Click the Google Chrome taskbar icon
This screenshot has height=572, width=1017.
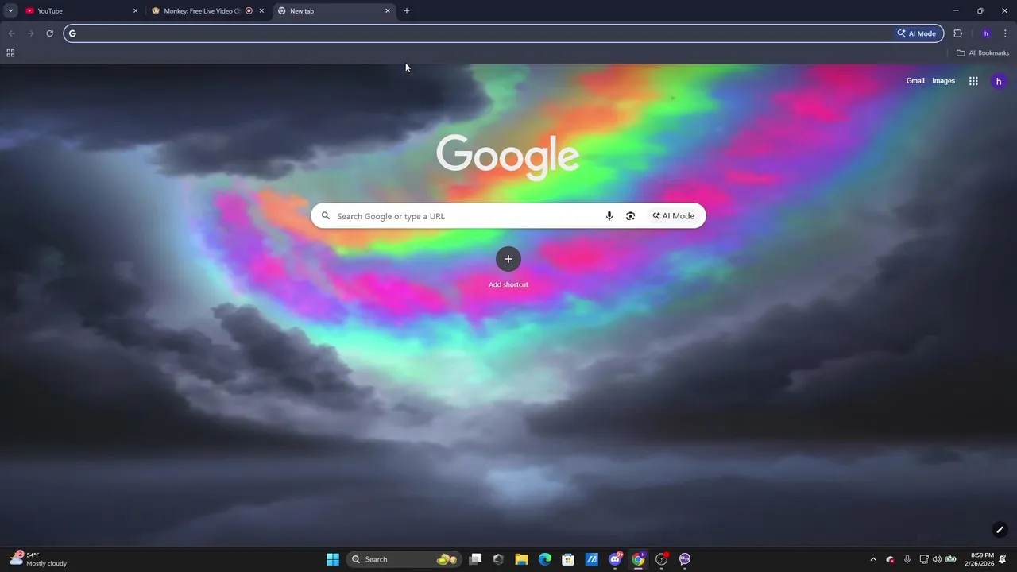coord(638,559)
